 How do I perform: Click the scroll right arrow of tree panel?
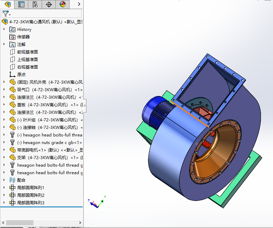pos(80,223)
